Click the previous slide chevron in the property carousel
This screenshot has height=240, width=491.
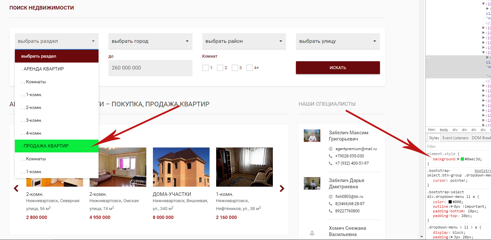pyautogui.click(x=16, y=188)
